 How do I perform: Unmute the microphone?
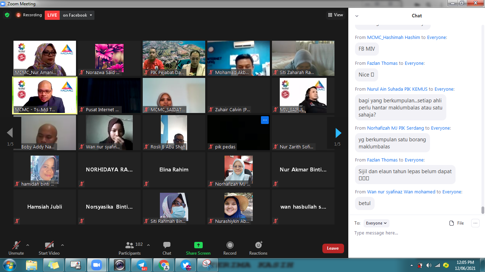(x=16, y=245)
